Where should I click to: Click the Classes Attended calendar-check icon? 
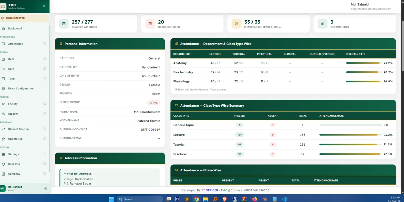(64, 24)
